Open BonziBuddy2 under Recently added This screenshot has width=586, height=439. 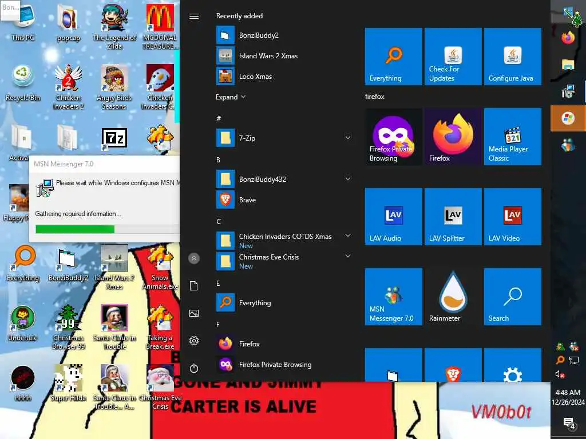284,35
